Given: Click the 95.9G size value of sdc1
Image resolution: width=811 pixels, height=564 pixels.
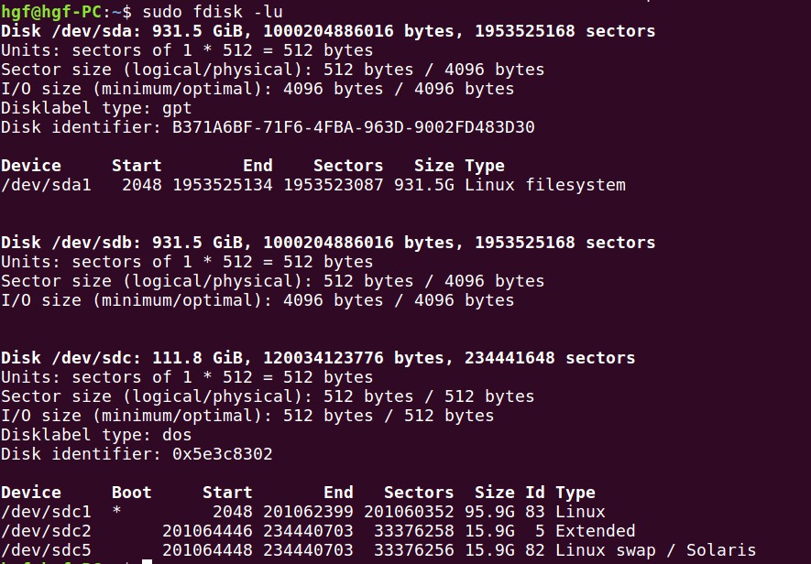Looking at the screenshot, I should point(494,512).
